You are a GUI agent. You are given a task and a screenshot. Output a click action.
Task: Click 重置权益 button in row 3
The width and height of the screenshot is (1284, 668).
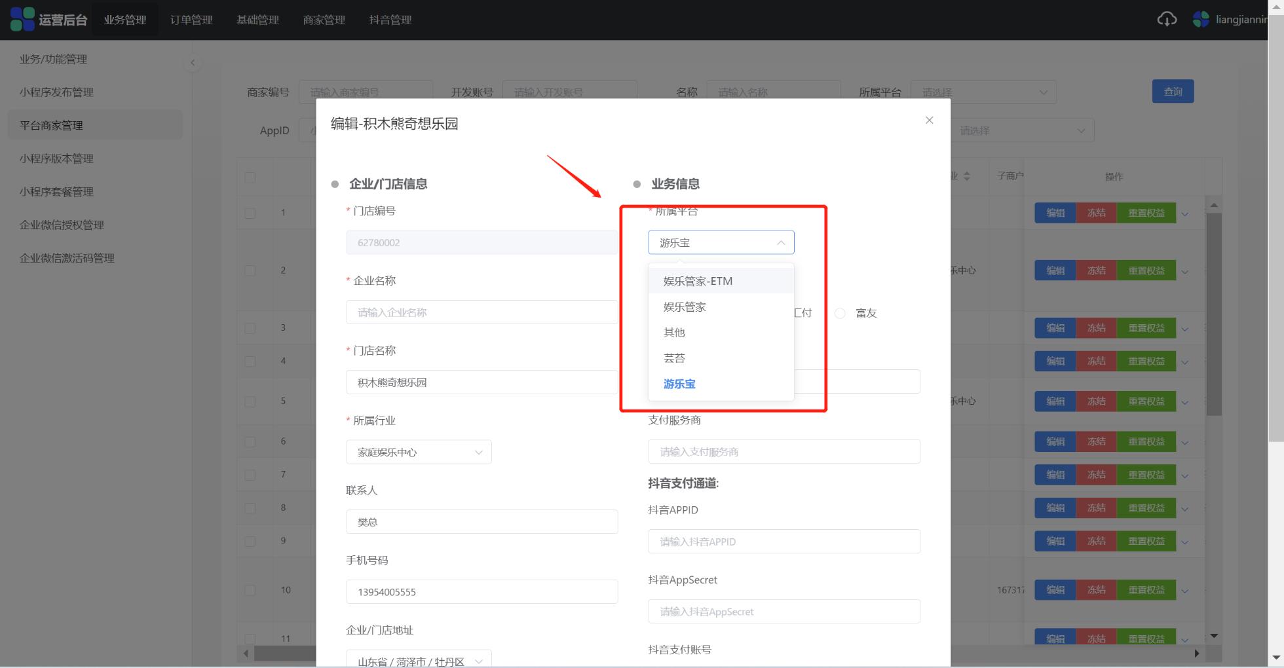pyautogui.click(x=1146, y=328)
